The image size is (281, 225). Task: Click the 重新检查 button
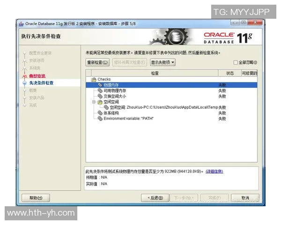pos(97,62)
